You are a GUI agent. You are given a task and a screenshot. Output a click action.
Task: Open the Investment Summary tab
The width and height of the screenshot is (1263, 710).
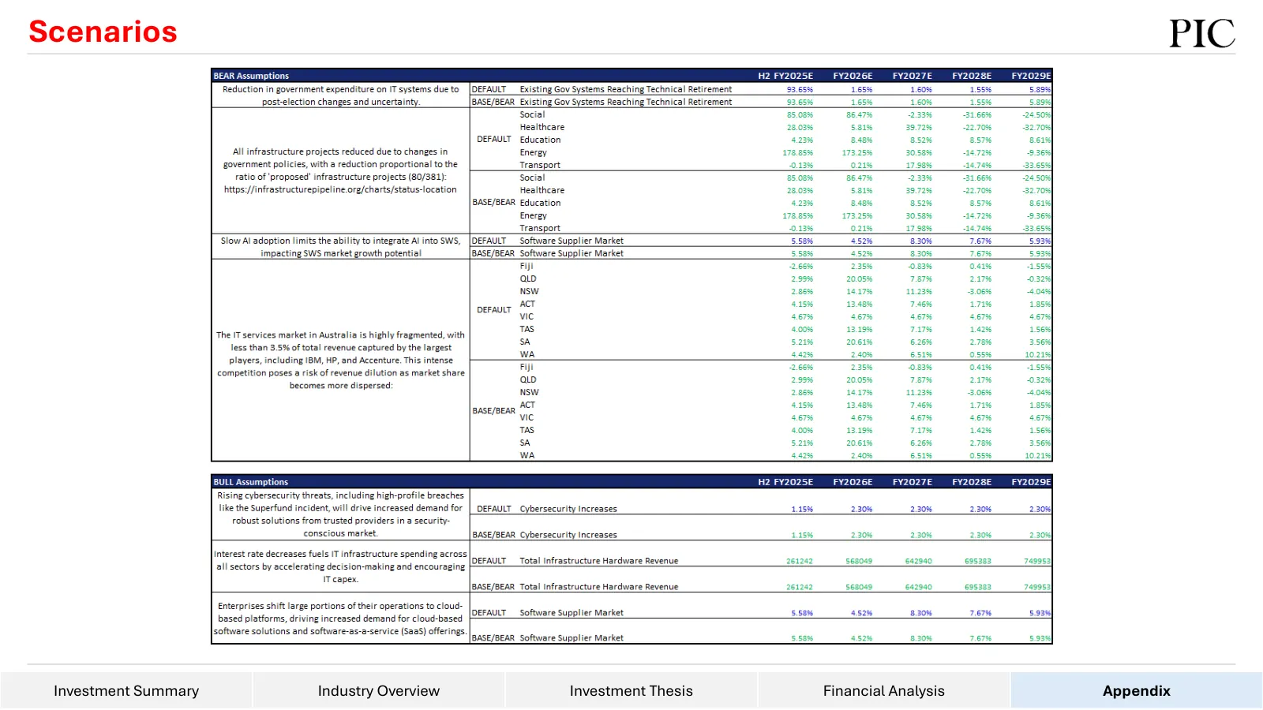point(126,690)
